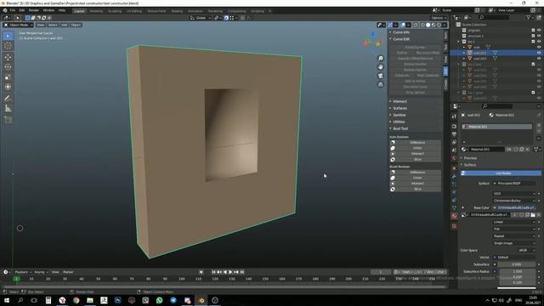544x306 pixels.
Task: Toggle the camera view icon
Action: (x=381, y=76)
